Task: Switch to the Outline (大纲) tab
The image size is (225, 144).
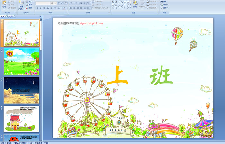Action: pyautogui.click(x=11, y=16)
